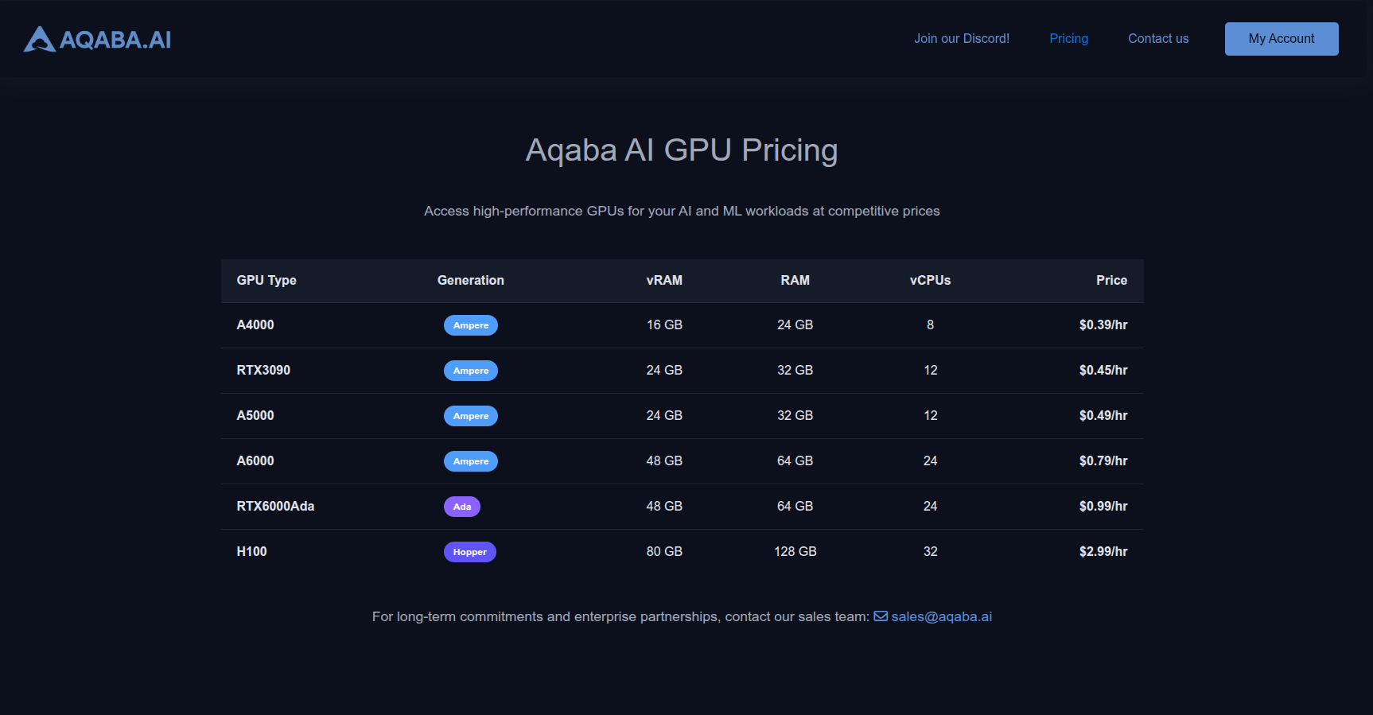Image resolution: width=1373 pixels, height=715 pixels.
Task: Click the Generation column header
Action: pyautogui.click(x=471, y=280)
